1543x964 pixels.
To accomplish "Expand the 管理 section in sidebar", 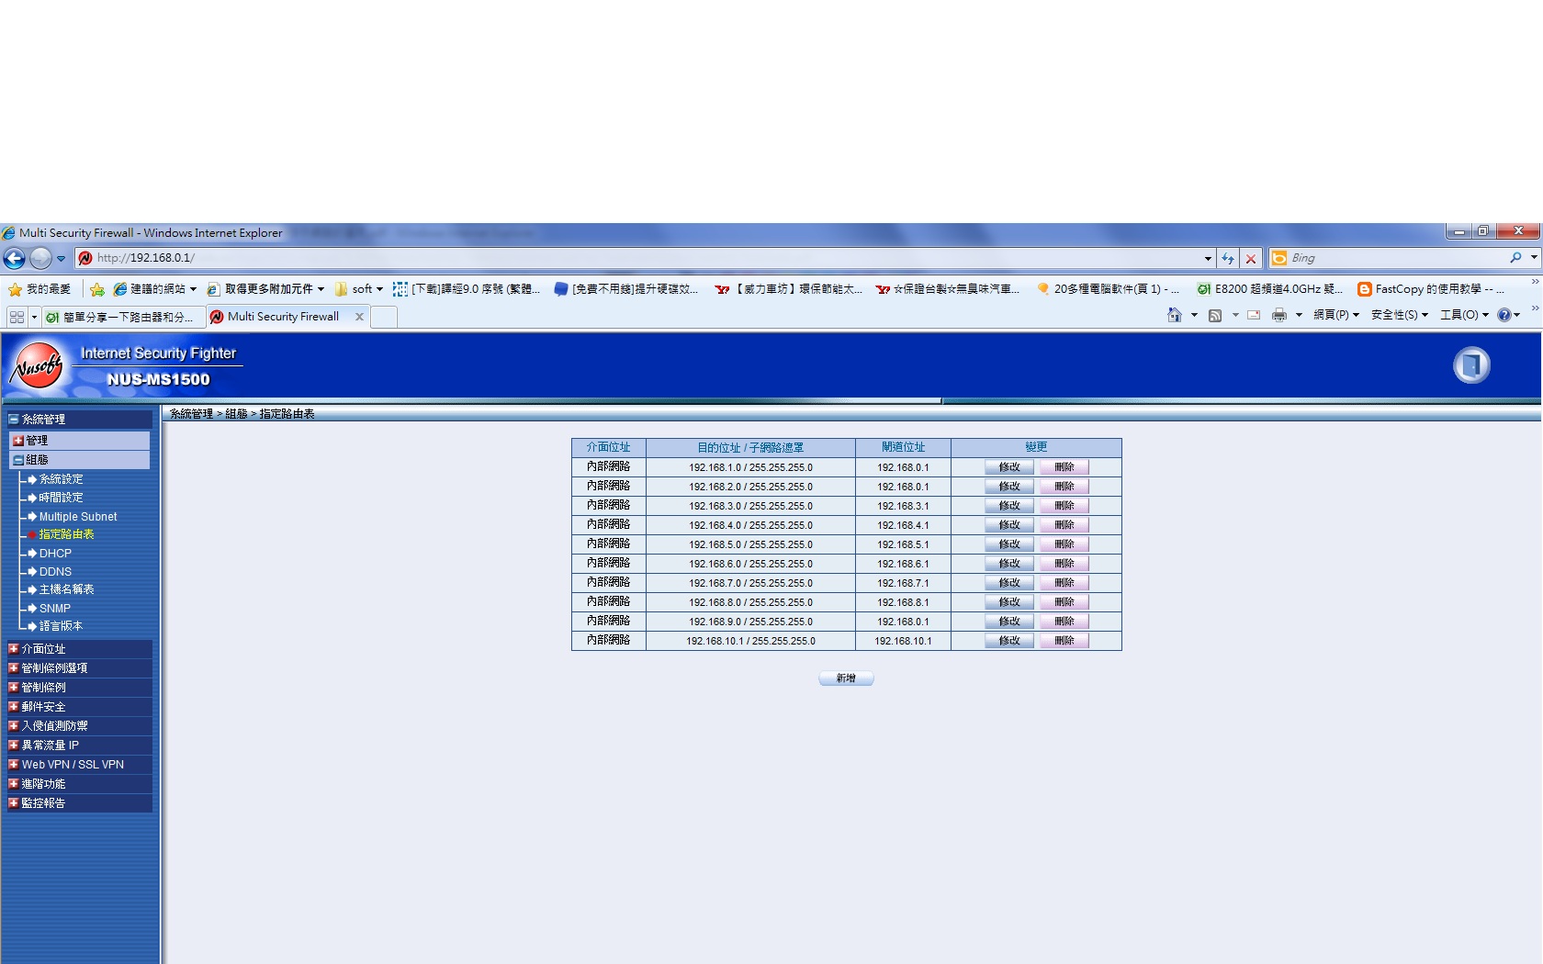I will pos(18,441).
